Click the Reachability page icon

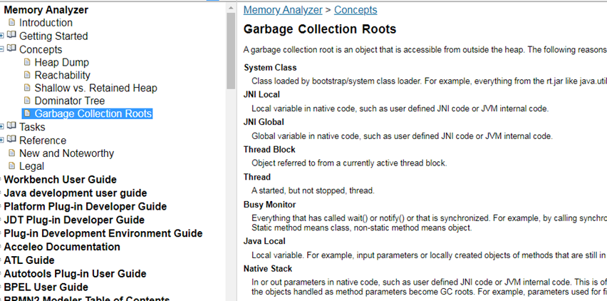[27, 75]
